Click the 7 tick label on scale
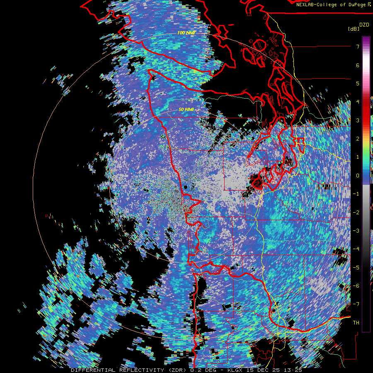The image size is (373, 373). [x=358, y=46]
